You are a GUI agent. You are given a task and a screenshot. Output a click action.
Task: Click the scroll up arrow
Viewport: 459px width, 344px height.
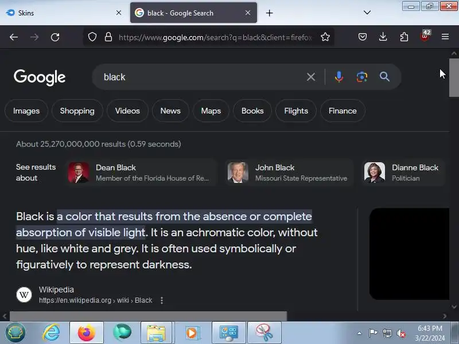(x=454, y=53)
